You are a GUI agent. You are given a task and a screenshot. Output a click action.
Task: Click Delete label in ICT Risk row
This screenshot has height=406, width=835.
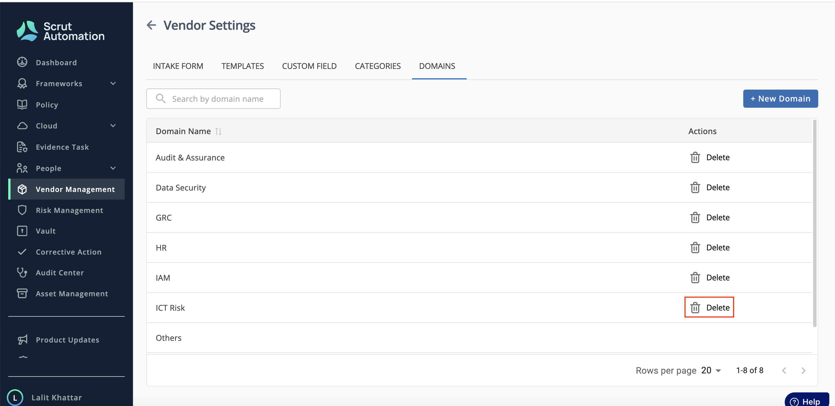click(x=718, y=308)
